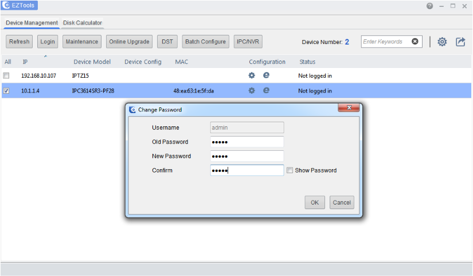Click the Status column header

(x=307, y=62)
